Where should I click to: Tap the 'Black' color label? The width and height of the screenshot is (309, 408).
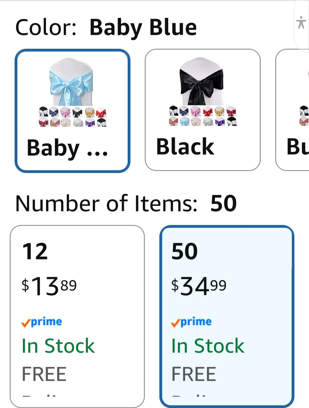tap(185, 147)
